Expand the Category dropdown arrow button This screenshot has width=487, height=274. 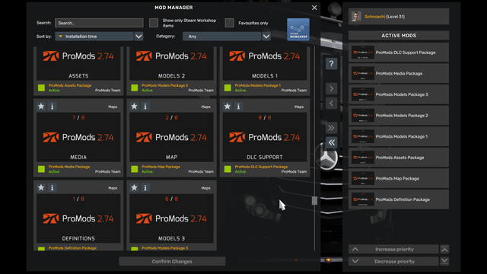point(266,37)
